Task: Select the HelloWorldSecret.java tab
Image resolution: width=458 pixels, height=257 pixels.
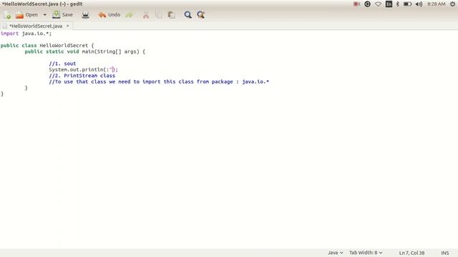Action: tap(36, 26)
